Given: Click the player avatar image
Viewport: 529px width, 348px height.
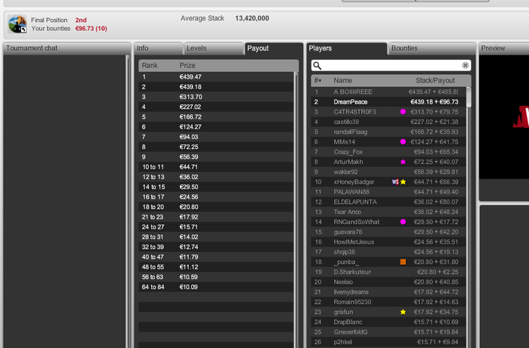Looking at the screenshot, I should pos(17,23).
